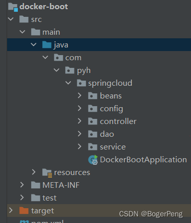Collapse the springcloud package
The image size is (191, 223).
click(68, 83)
